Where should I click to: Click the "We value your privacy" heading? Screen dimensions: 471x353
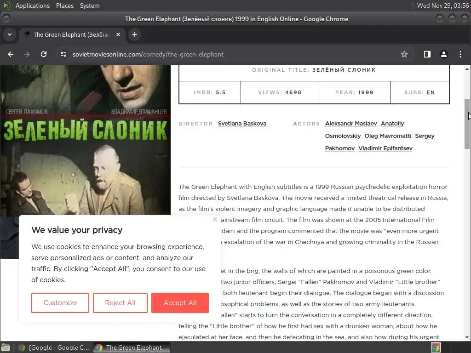(x=77, y=230)
